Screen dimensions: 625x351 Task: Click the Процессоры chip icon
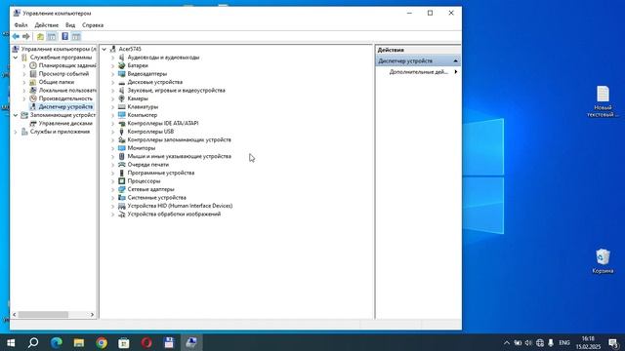tap(121, 181)
